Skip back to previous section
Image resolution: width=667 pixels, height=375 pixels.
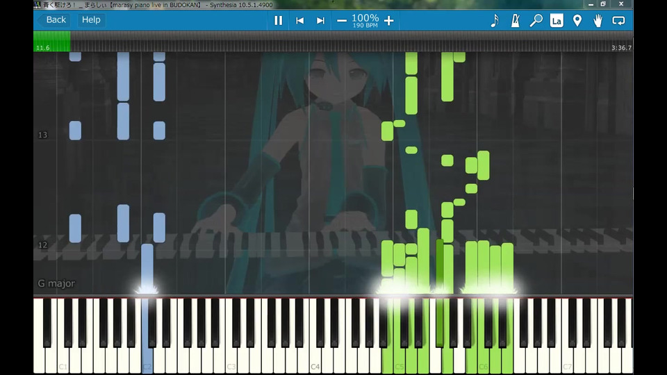click(x=300, y=20)
